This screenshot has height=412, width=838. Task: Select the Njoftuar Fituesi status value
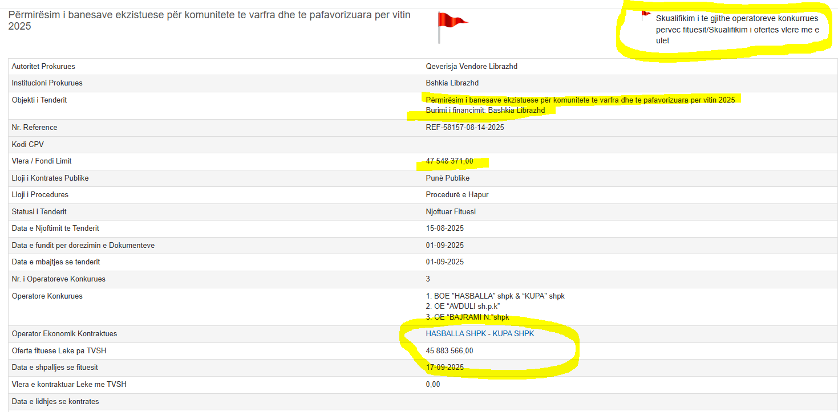pyautogui.click(x=450, y=211)
